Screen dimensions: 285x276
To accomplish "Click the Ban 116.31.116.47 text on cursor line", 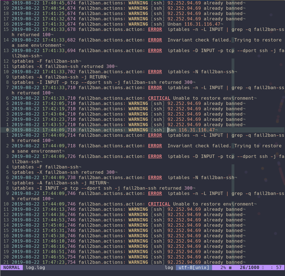I will (x=192, y=130).
